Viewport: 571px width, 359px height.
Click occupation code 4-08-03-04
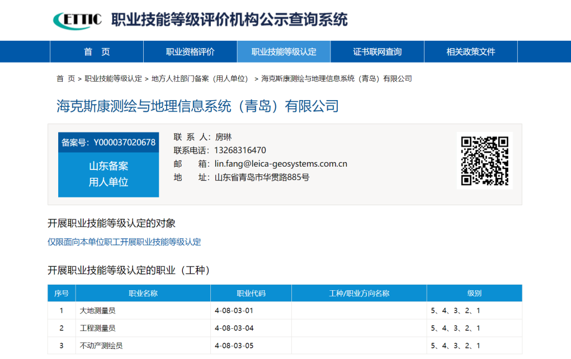point(234,328)
